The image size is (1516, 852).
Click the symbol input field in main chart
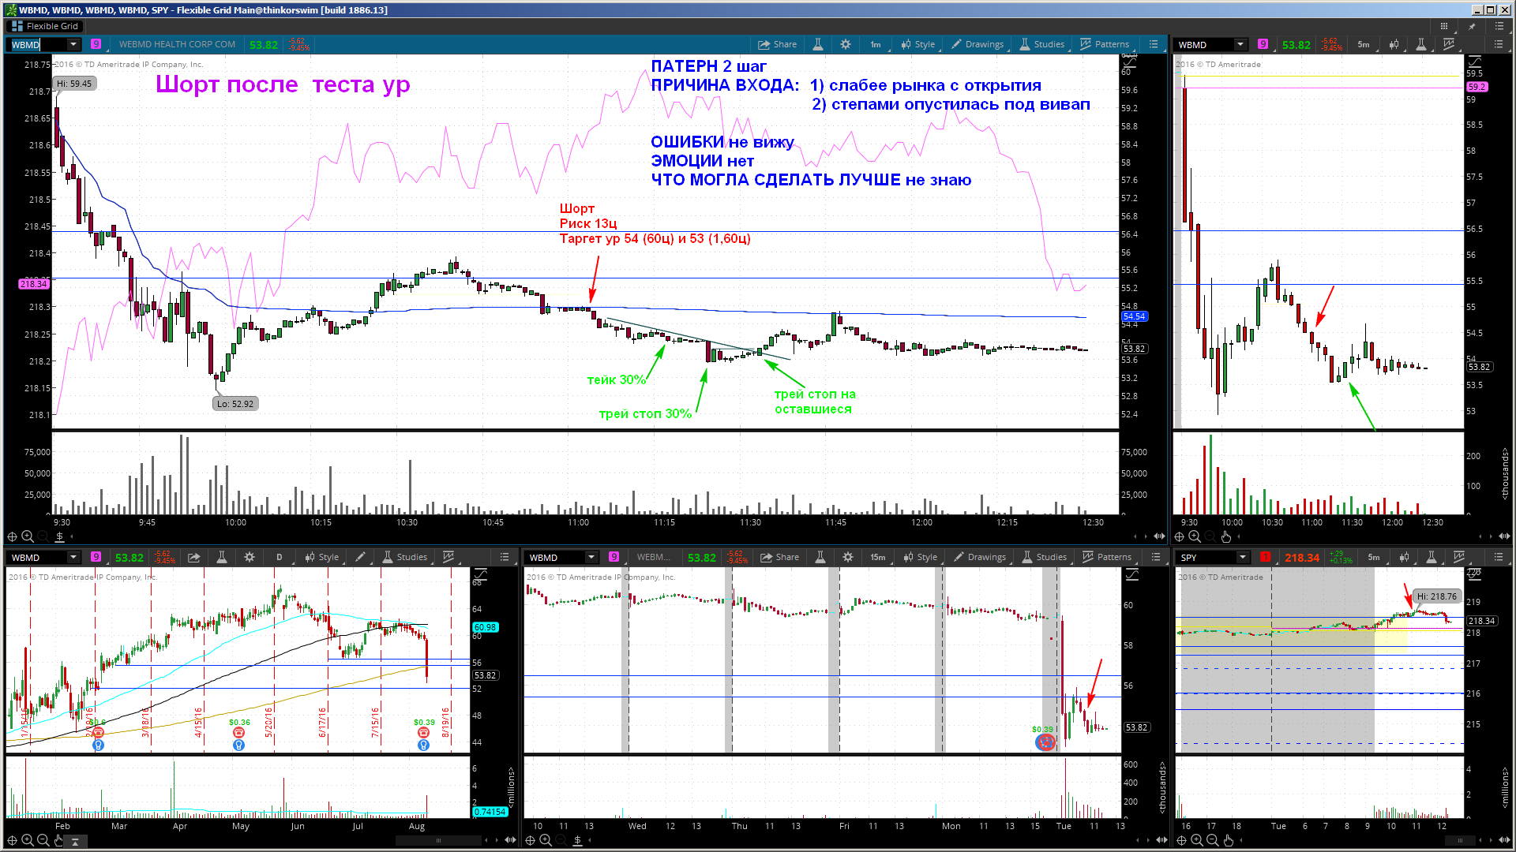click(36, 45)
